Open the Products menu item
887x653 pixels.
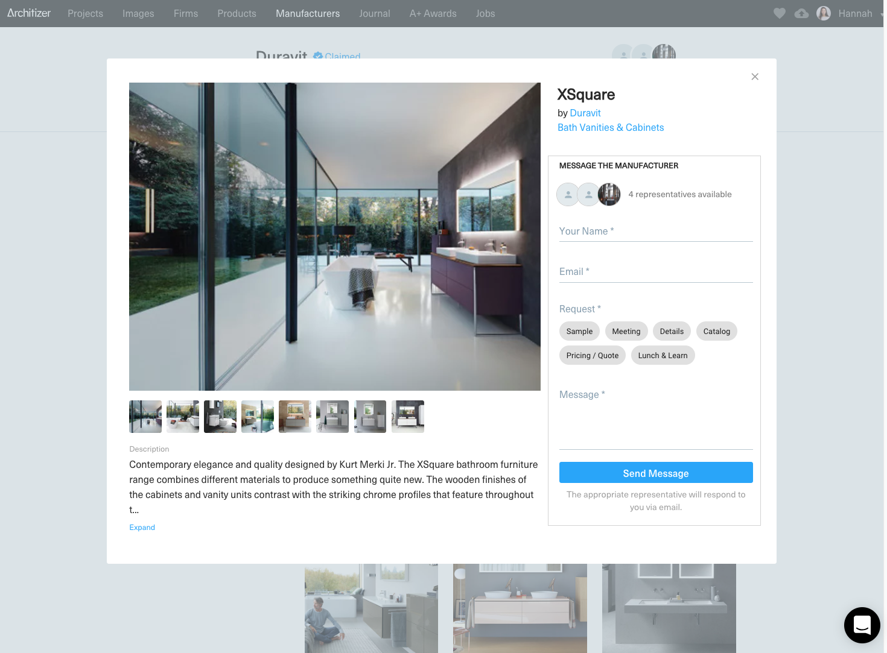point(237,13)
